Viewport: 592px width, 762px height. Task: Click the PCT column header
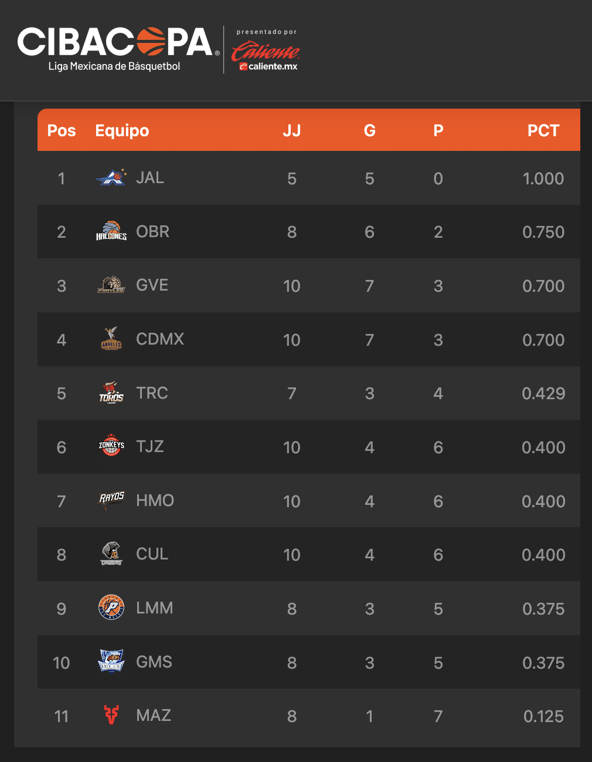[543, 130]
